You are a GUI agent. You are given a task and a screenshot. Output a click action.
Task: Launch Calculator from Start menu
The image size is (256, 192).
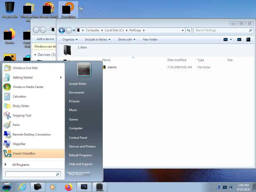33,96
